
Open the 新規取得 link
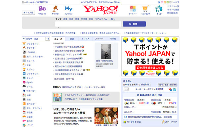(x=145, y=85)
